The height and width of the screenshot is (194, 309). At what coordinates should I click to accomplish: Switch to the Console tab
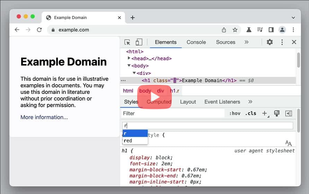click(196, 42)
